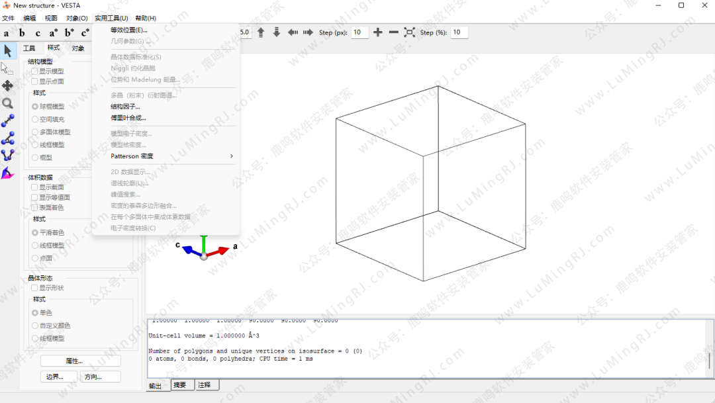Select the bond distance measurement tool
Screen dimensions: 715x403
(x=7, y=121)
